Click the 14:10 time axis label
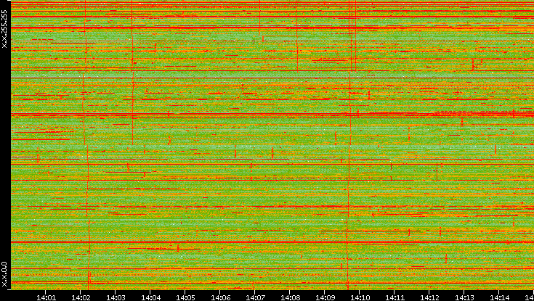534x301 pixels. tap(360, 297)
